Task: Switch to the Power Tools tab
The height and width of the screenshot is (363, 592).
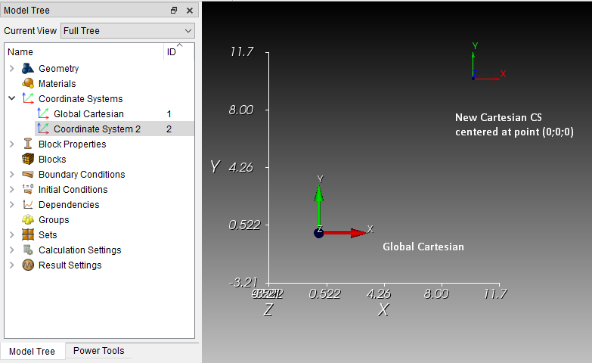Action: click(x=98, y=351)
